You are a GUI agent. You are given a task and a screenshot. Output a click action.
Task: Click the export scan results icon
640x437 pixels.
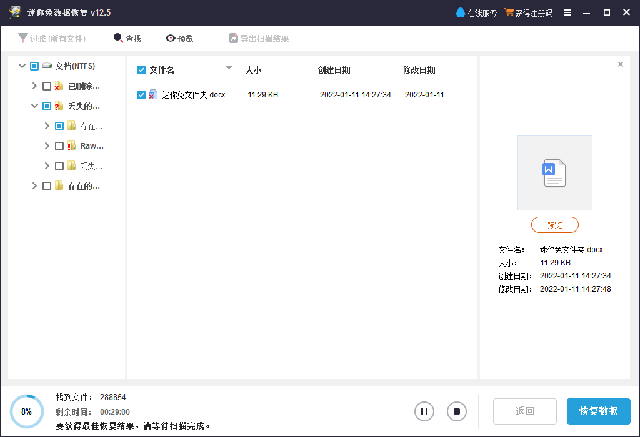click(234, 38)
